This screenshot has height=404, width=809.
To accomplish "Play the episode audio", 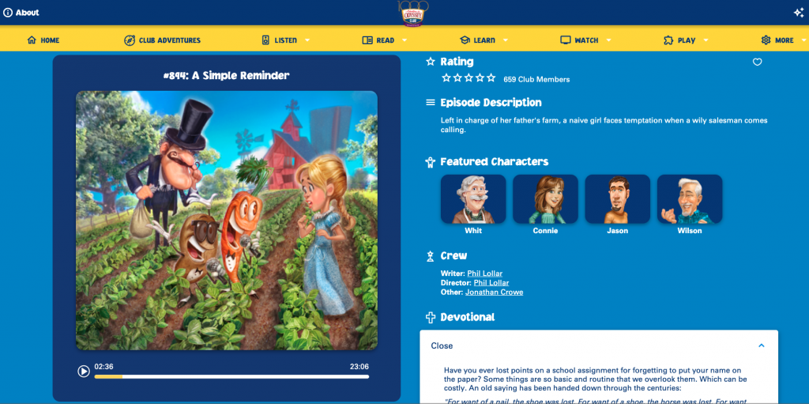I will [x=84, y=371].
